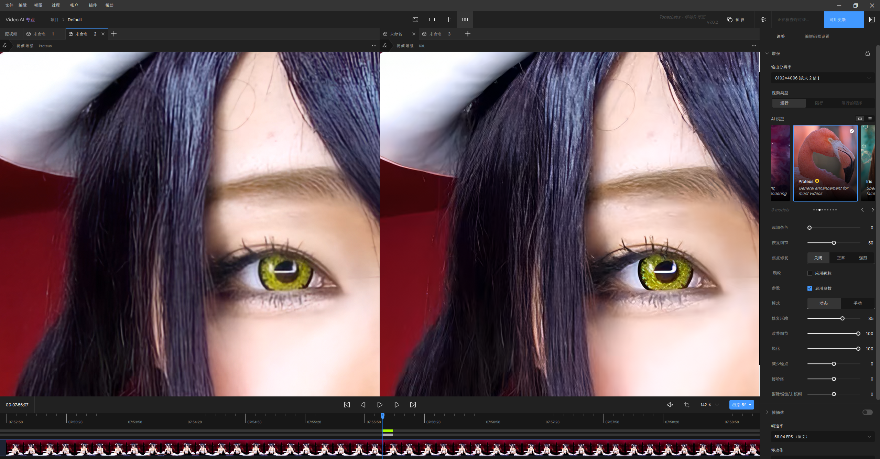Jump to the start of the video
The image size is (880, 459).
[347, 405]
